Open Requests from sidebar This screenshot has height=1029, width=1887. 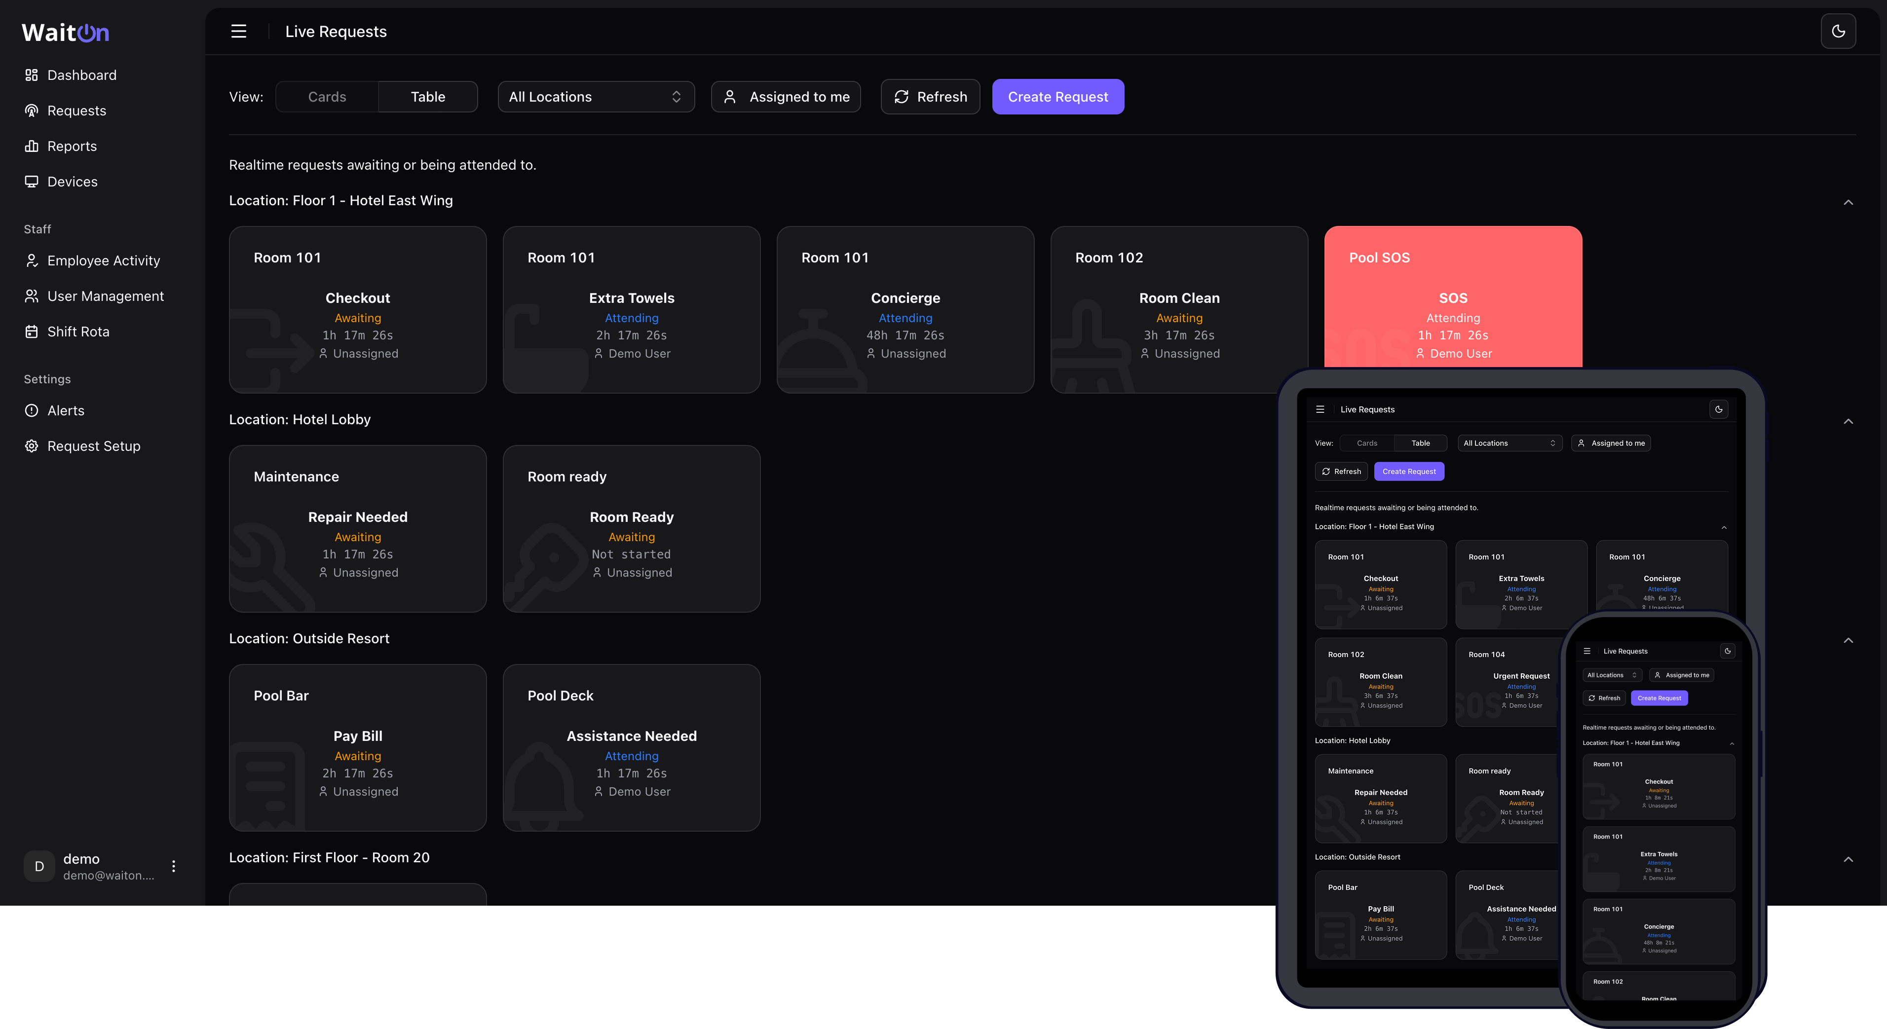(x=76, y=110)
